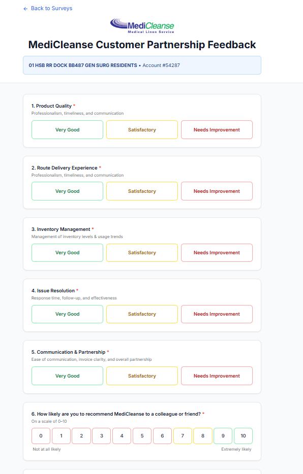Select recommendation score 4

tap(122, 436)
